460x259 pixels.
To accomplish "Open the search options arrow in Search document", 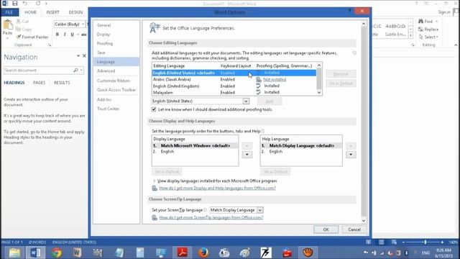I will click(81, 71).
